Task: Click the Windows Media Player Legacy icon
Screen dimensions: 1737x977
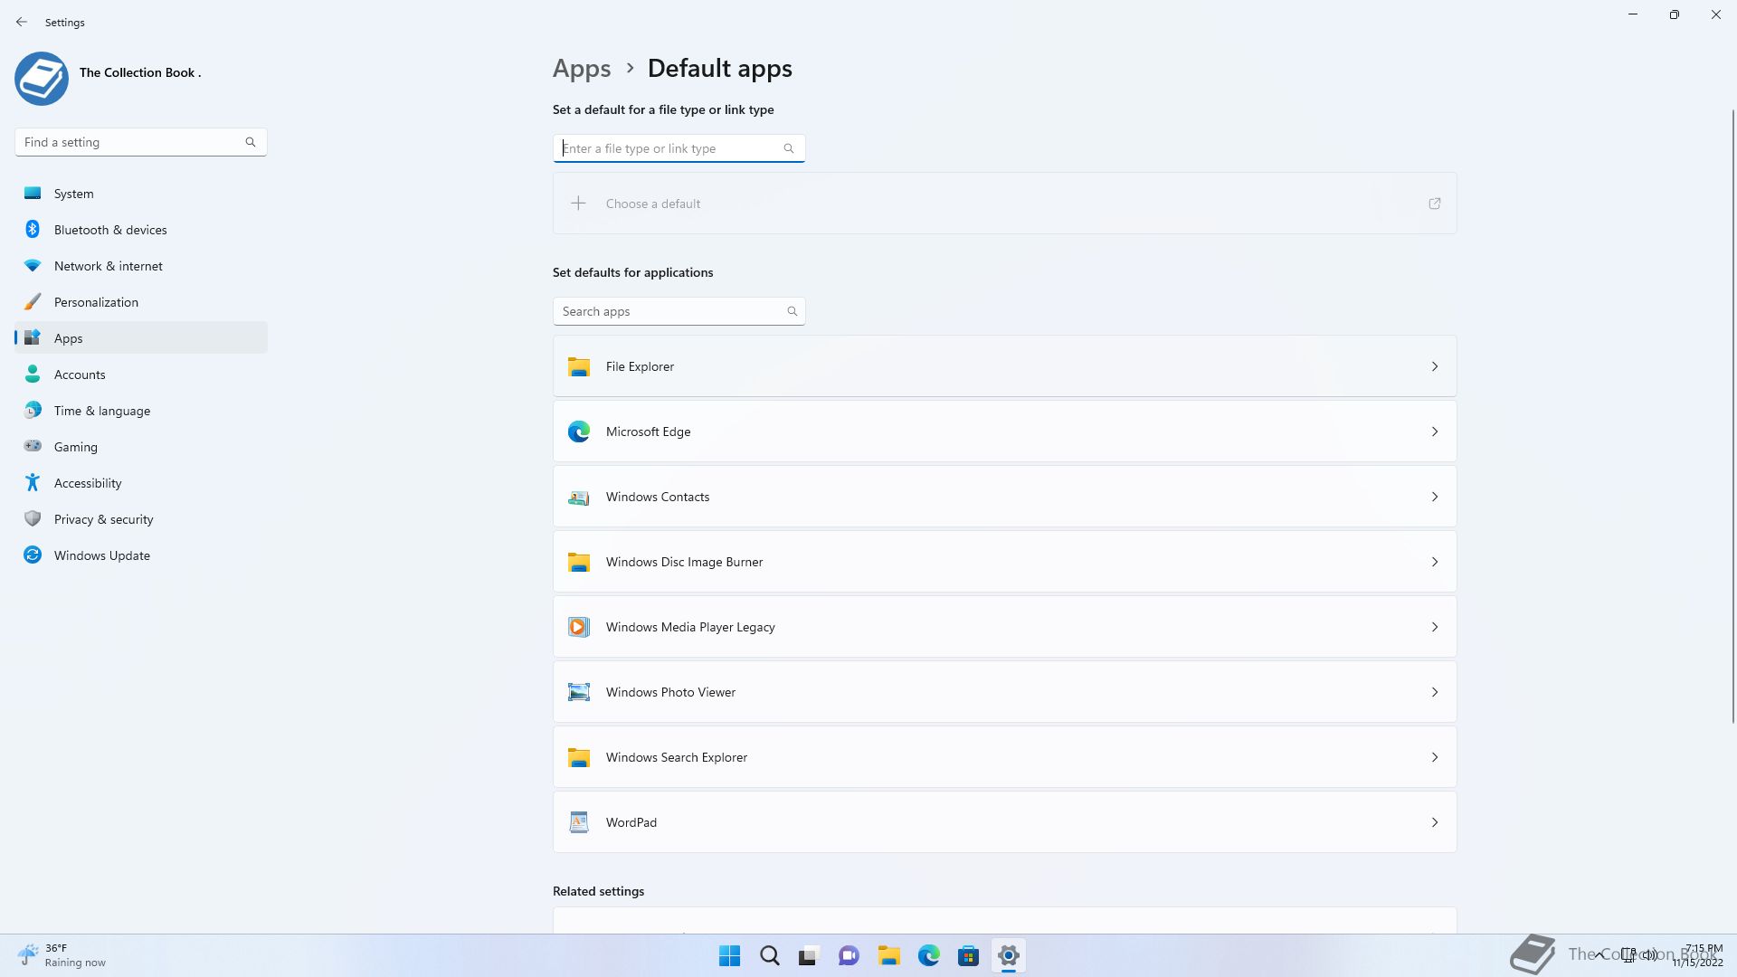Action: pos(579,627)
